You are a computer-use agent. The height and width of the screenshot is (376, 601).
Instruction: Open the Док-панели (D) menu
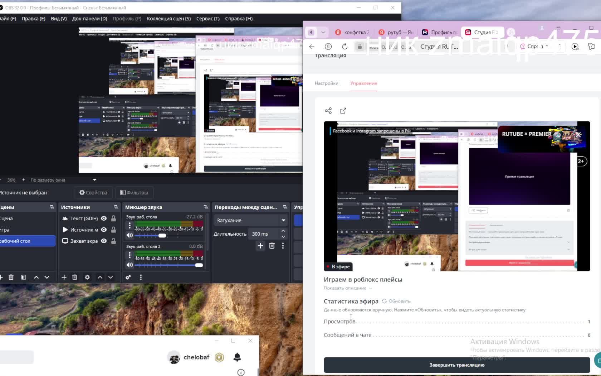[90, 19]
